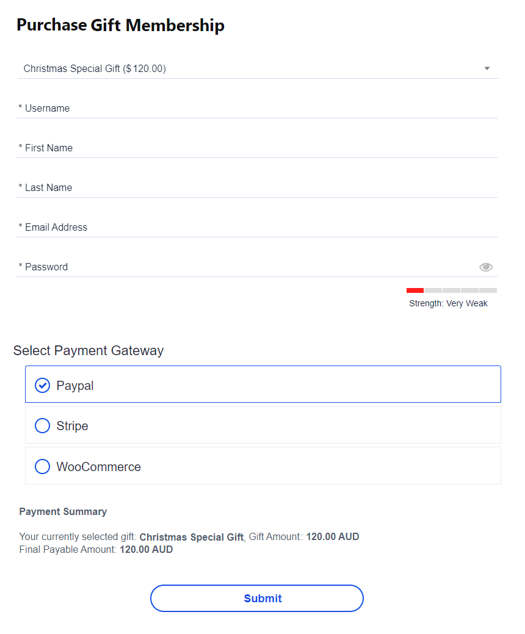Show password using the eye icon
The image size is (525, 634).
coord(486,267)
